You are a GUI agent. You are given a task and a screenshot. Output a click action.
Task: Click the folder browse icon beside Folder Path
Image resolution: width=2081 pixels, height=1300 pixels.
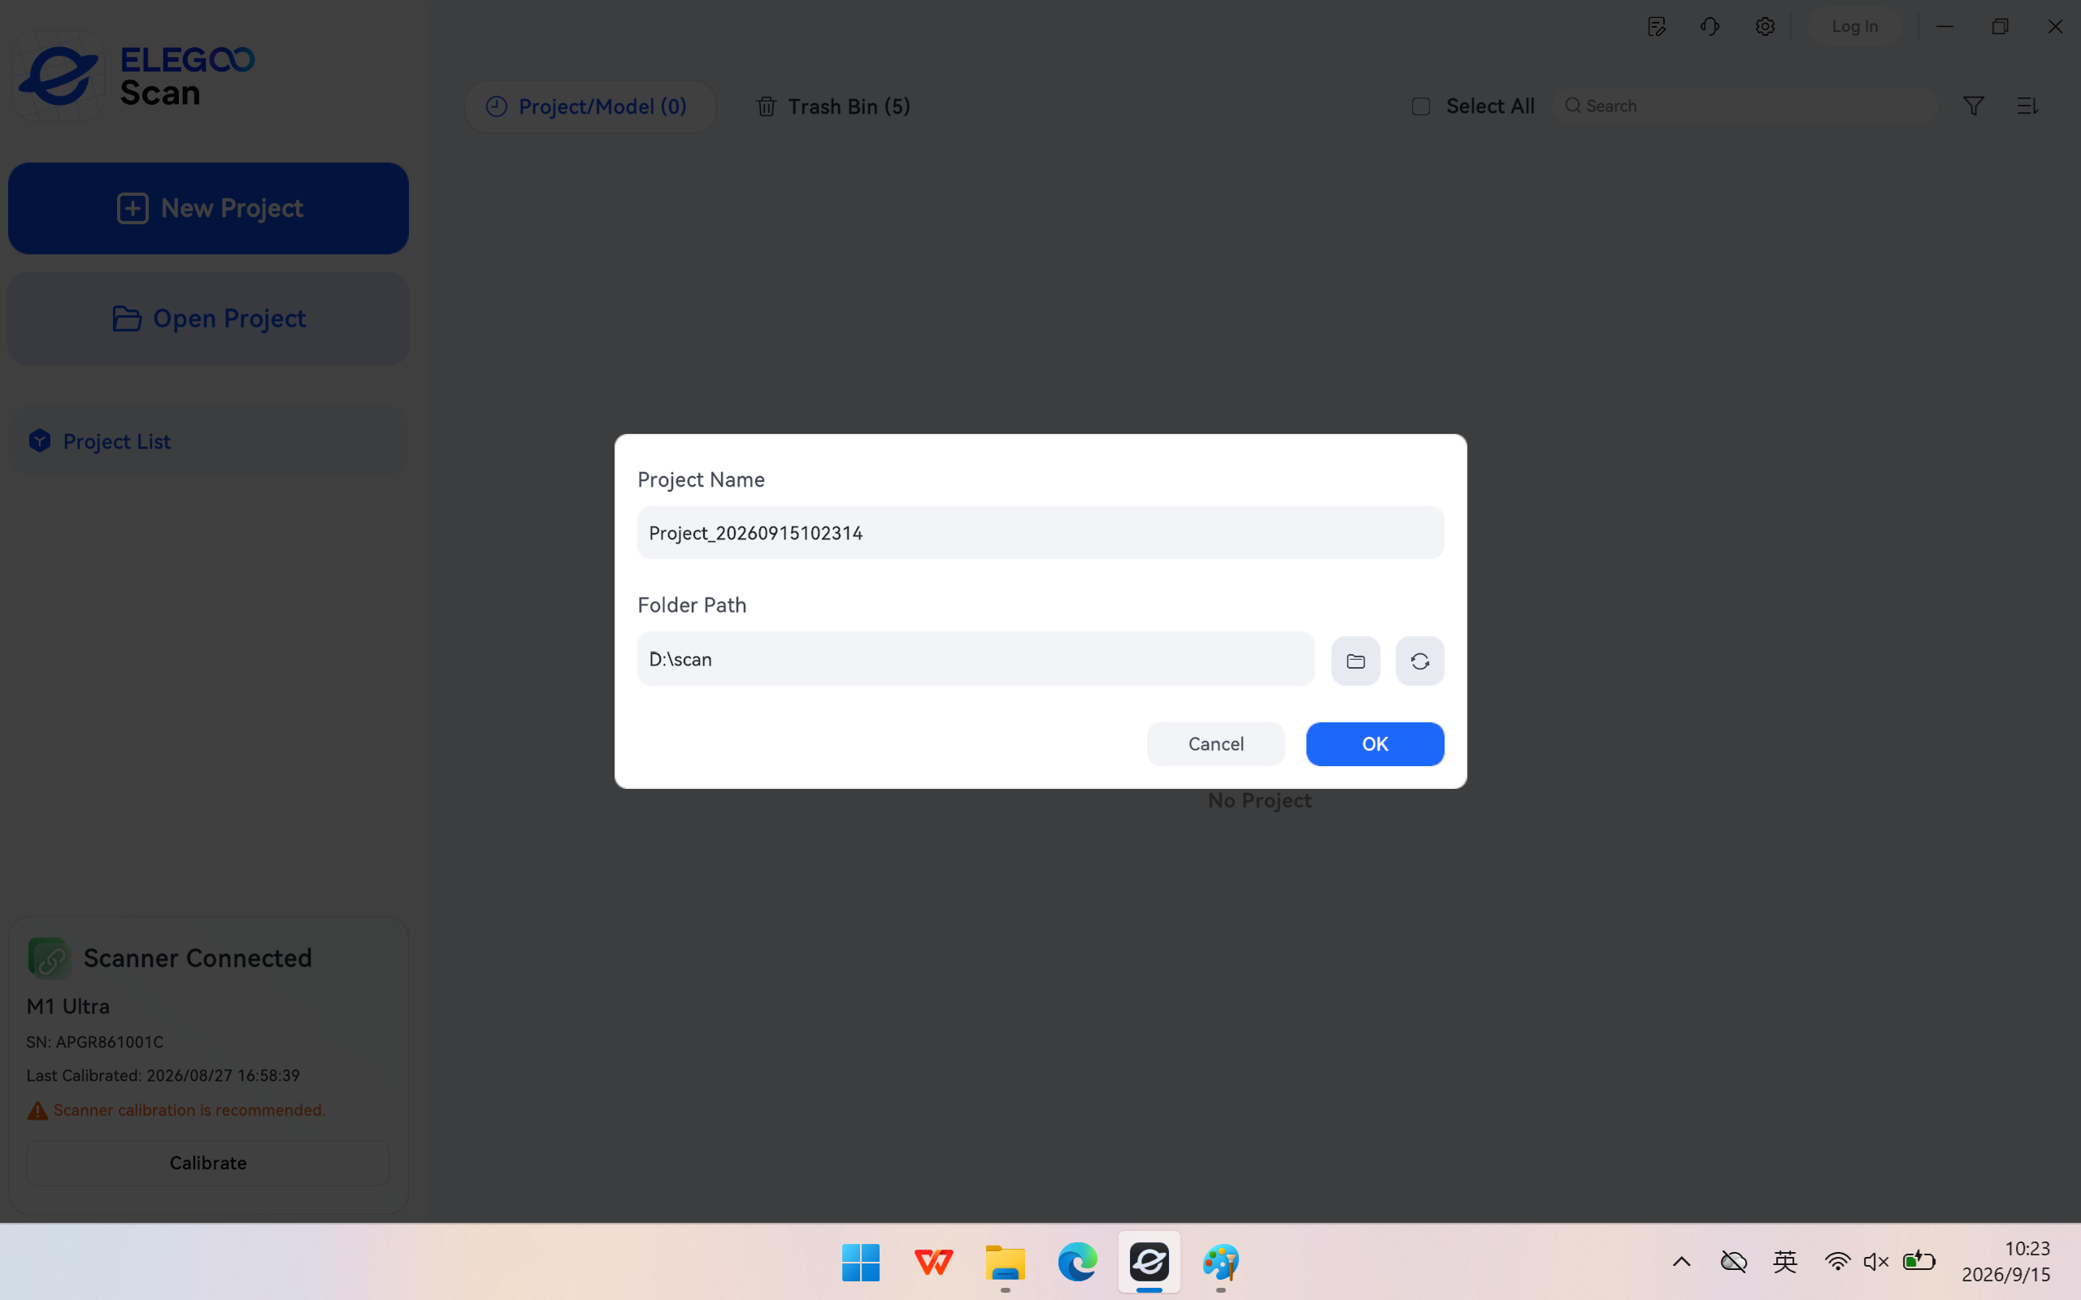1355,661
